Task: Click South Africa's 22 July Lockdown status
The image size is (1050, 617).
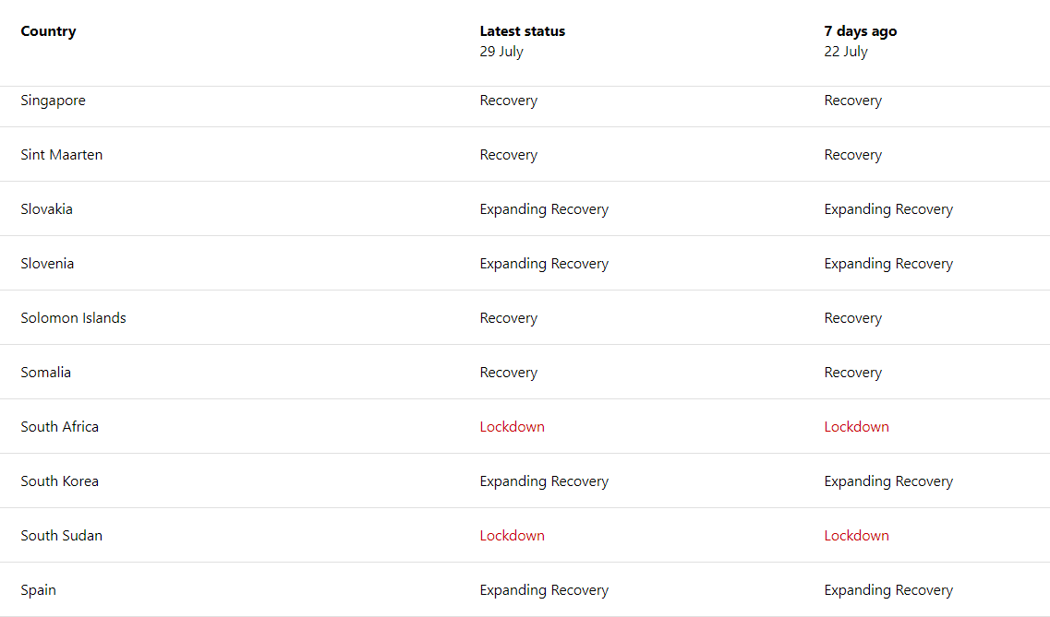Action: coord(856,426)
